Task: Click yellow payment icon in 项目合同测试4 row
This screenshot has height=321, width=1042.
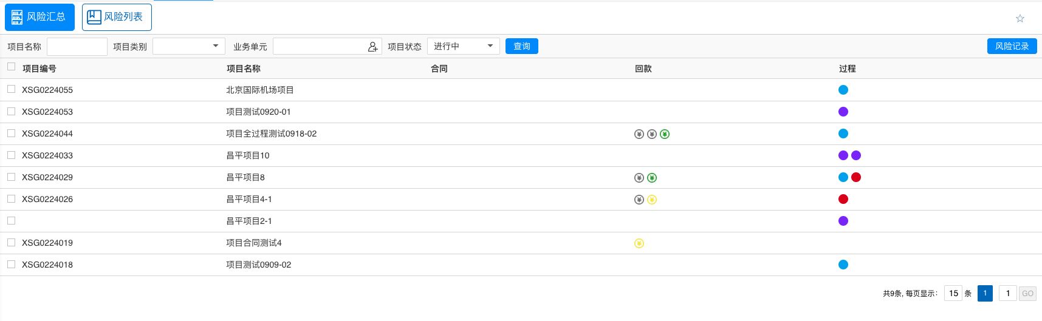Action: (639, 243)
